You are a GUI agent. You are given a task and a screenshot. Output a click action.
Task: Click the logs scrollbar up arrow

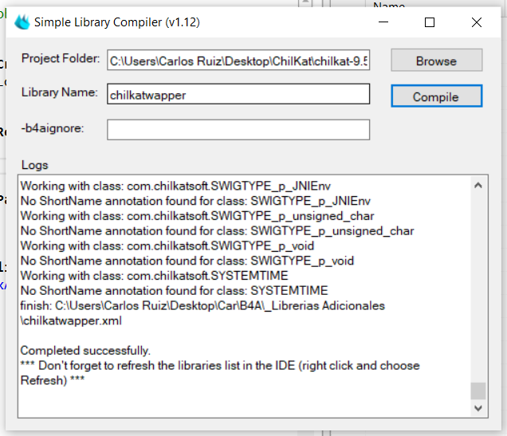(x=478, y=186)
